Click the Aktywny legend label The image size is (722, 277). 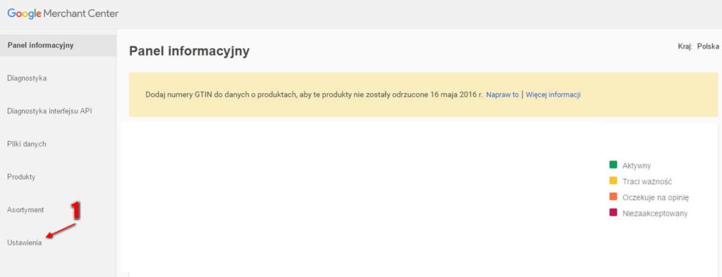click(x=637, y=166)
